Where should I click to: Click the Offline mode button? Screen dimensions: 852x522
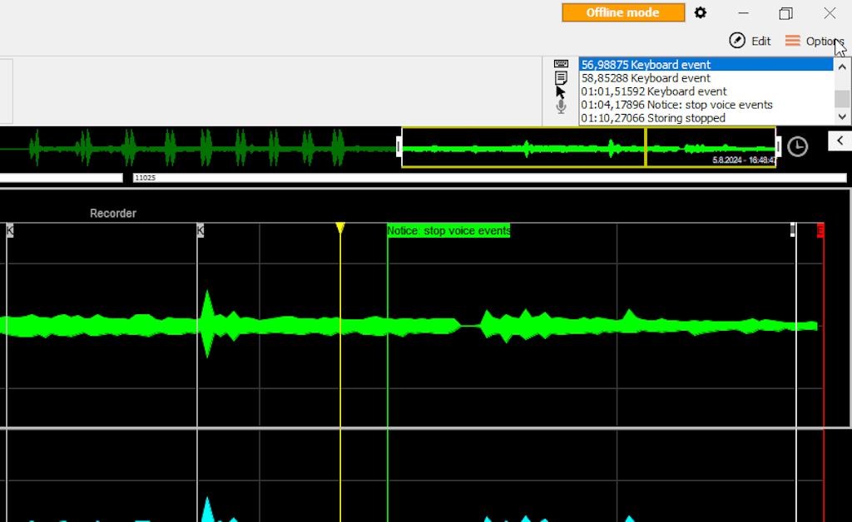[623, 12]
